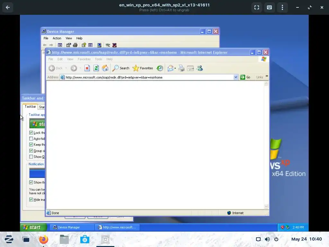Click the Edit icon in IE toolbar
This screenshot has width=329, height=247.
[190, 68]
